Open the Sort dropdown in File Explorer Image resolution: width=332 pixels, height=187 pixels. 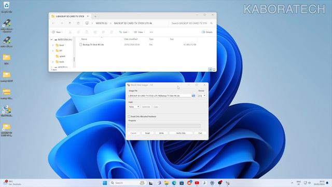(x=124, y=32)
